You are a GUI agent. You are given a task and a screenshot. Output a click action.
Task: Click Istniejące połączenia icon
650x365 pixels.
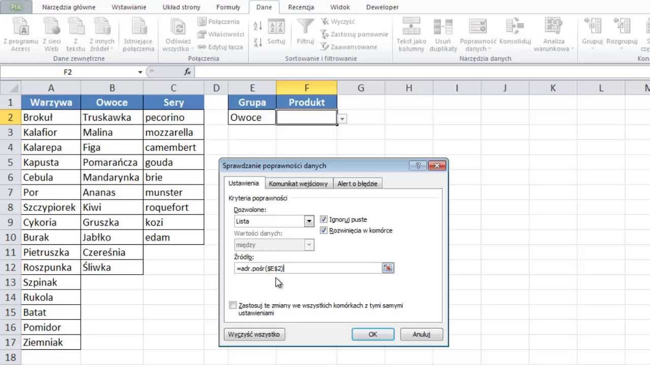(138, 34)
